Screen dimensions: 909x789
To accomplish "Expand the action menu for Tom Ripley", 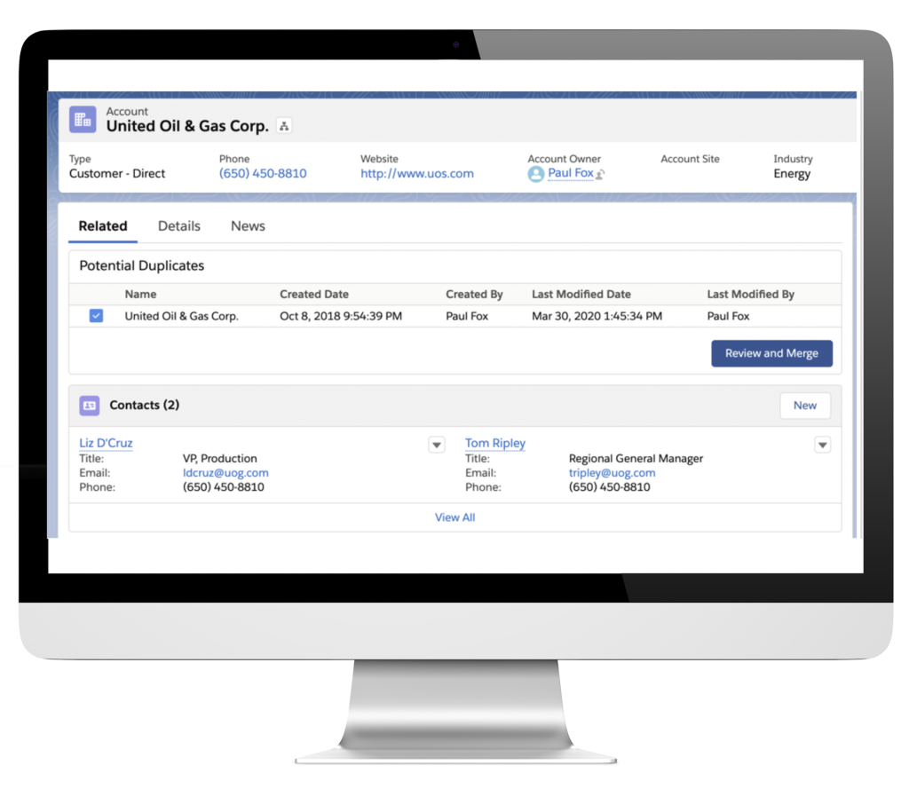I will pyautogui.click(x=822, y=445).
